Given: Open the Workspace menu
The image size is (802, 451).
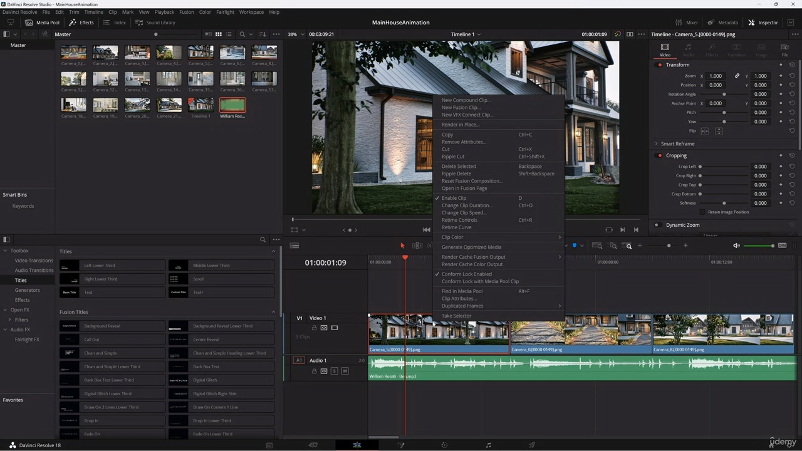Looking at the screenshot, I should (251, 12).
